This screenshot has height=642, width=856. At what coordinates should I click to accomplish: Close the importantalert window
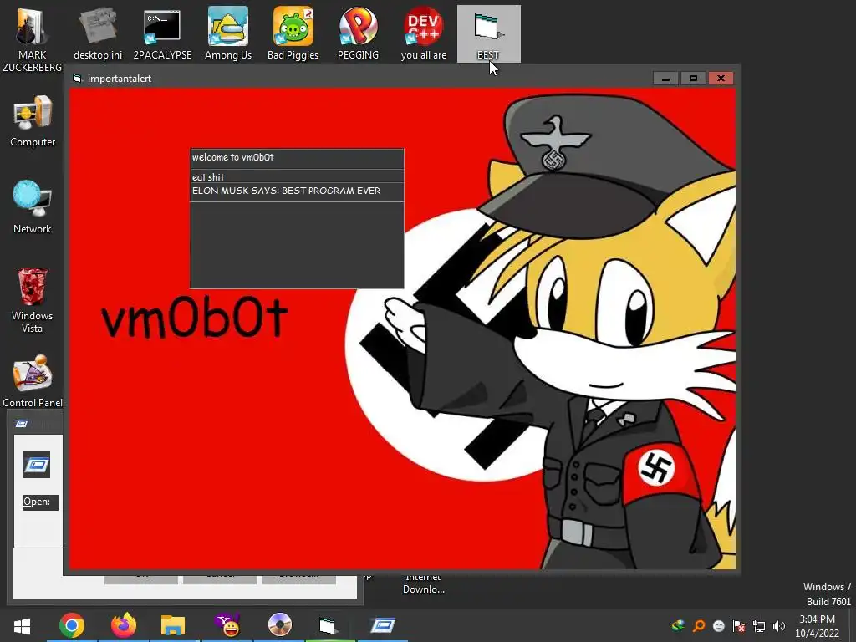point(721,79)
